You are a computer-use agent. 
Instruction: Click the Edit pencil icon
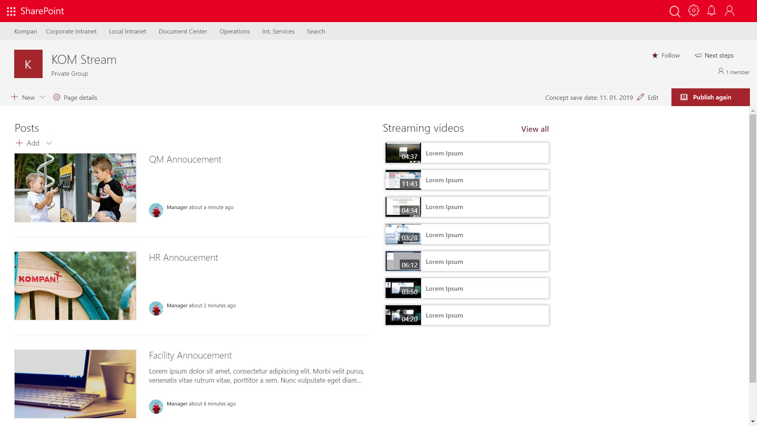pos(641,97)
